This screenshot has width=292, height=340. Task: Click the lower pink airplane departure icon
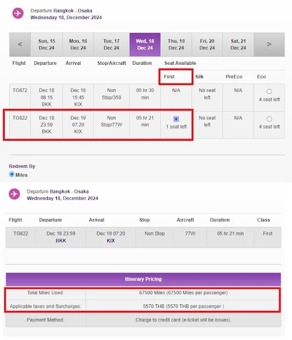point(14,194)
